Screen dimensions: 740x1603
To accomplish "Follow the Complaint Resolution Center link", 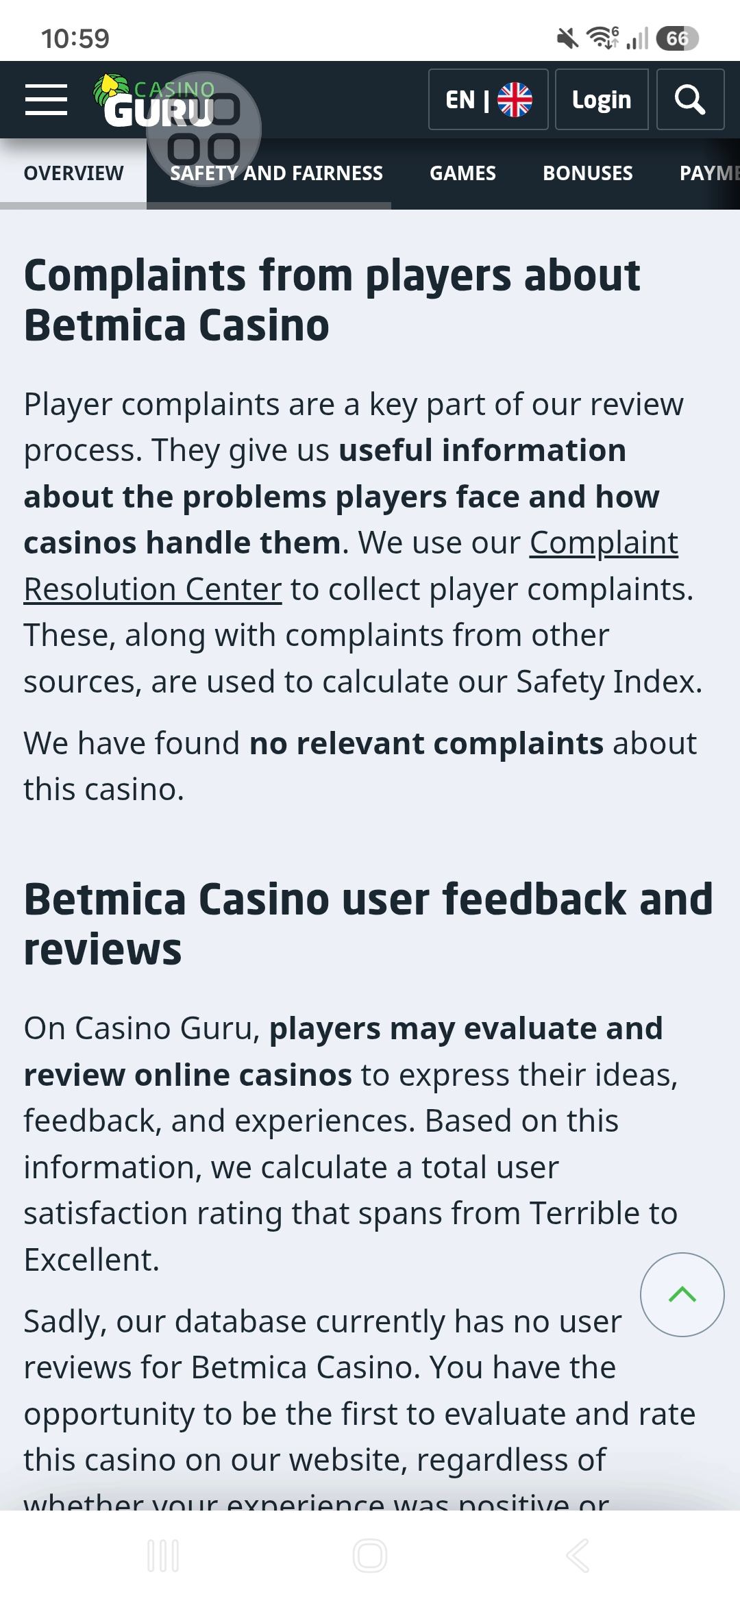I will [x=351, y=566].
